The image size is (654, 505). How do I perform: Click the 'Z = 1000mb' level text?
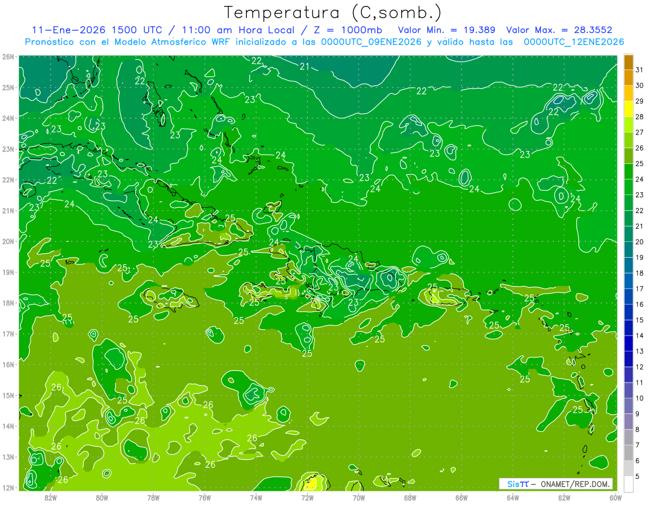(347, 29)
